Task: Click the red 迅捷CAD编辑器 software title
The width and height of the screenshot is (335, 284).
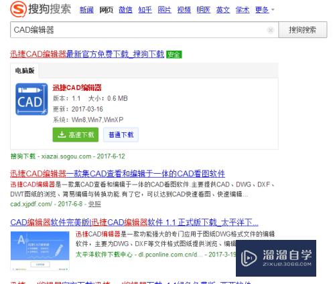Action: 77,88
